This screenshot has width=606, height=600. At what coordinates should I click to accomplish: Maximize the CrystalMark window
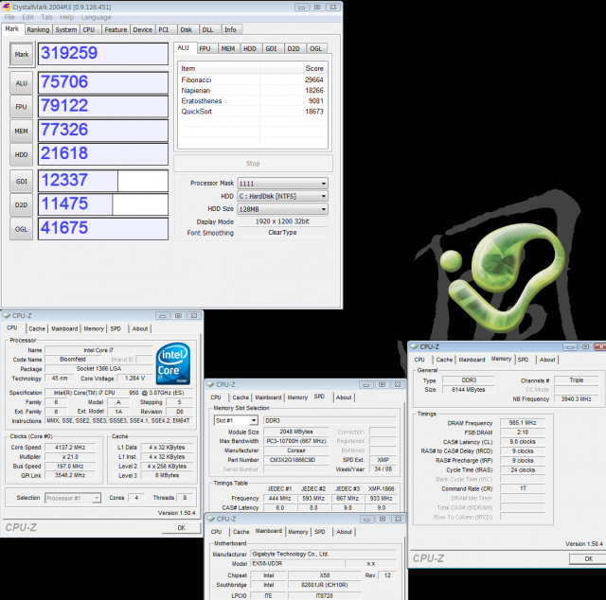317,7
